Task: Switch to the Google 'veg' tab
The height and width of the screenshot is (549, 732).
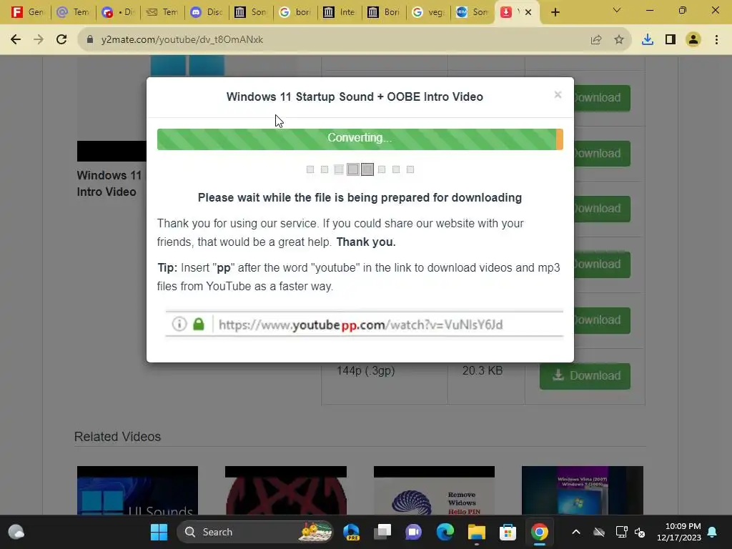Action: [x=429, y=12]
